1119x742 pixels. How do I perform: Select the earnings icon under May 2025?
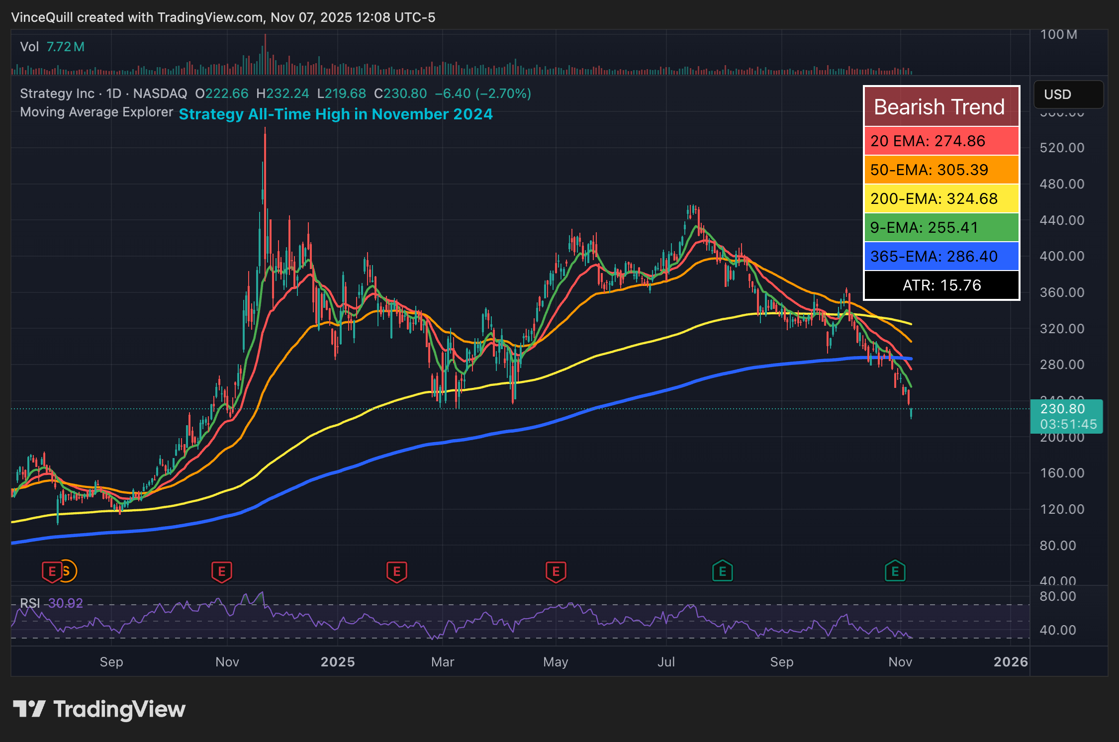pos(556,571)
